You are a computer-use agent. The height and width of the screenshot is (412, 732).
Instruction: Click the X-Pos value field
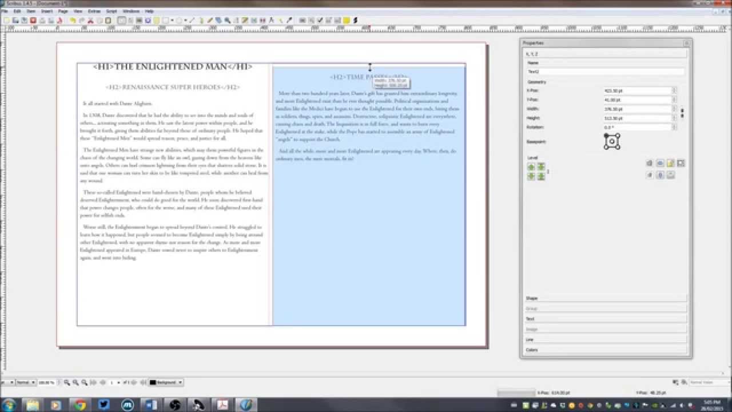[637, 90]
